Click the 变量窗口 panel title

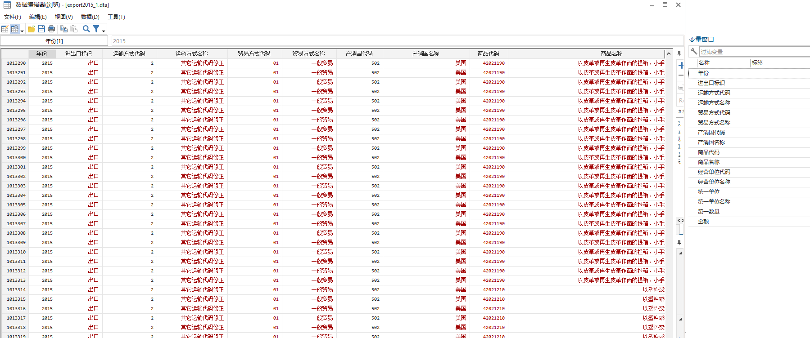(701, 40)
